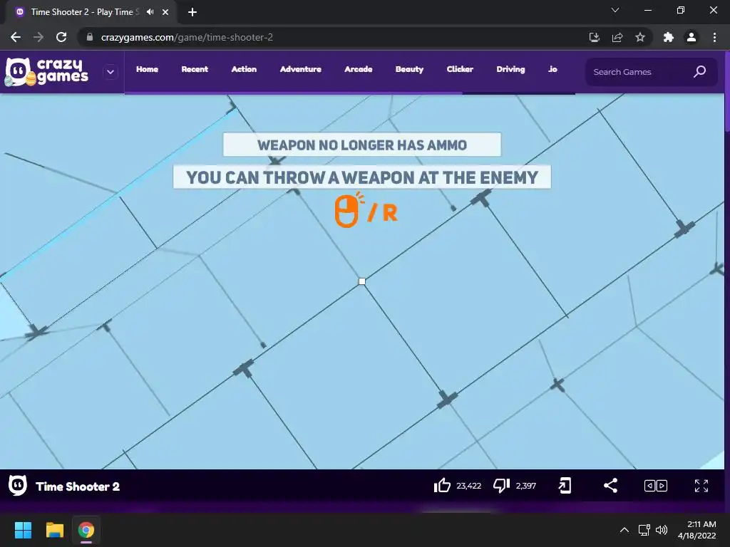View site security lock information
This screenshot has height=547, width=730.
(90, 37)
